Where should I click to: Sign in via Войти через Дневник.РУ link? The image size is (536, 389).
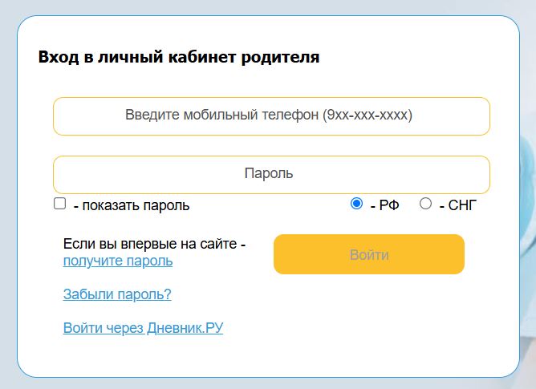tap(143, 328)
